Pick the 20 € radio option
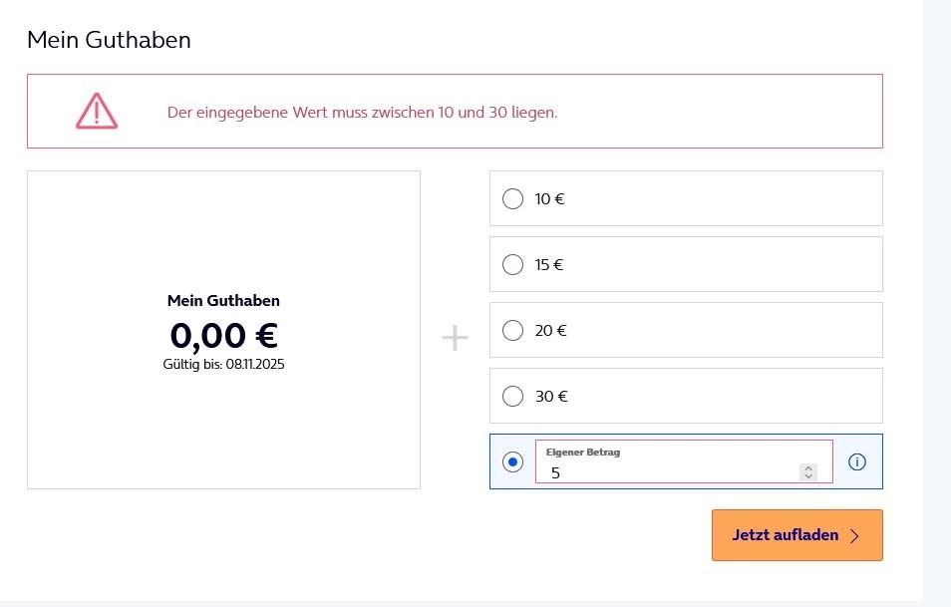The width and height of the screenshot is (951, 607). pos(512,330)
